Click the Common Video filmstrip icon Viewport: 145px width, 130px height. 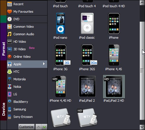[x=10, y=27]
